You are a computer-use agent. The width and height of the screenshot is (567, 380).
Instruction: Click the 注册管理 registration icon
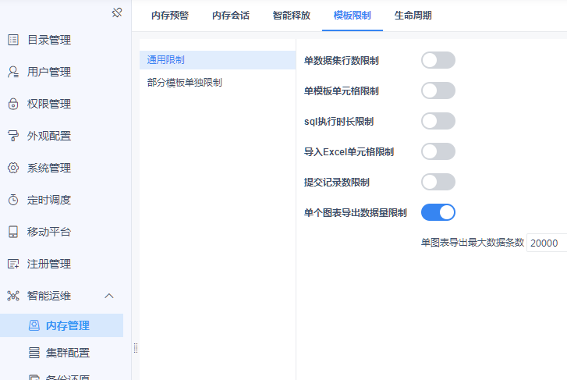click(x=13, y=264)
